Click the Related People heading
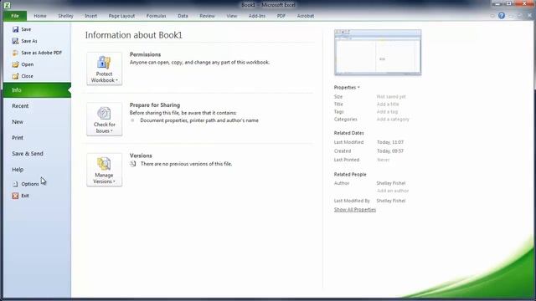The image size is (536, 301). click(x=350, y=175)
